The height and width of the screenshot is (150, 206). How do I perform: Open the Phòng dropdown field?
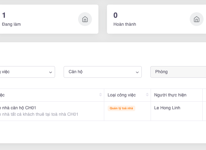178,72
